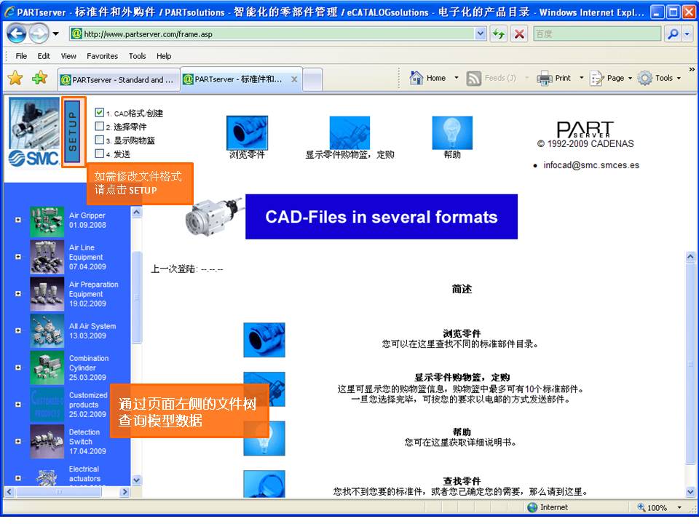Expand the Electrical actuators tree node
699x524 pixels.
[17, 479]
